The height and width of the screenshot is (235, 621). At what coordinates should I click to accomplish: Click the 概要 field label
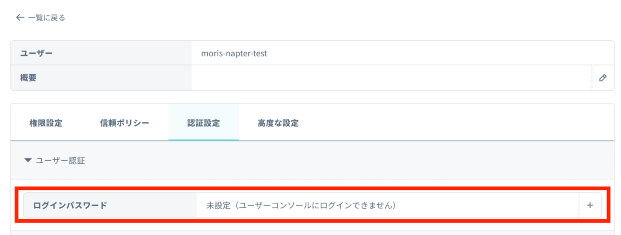tap(28, 78)
